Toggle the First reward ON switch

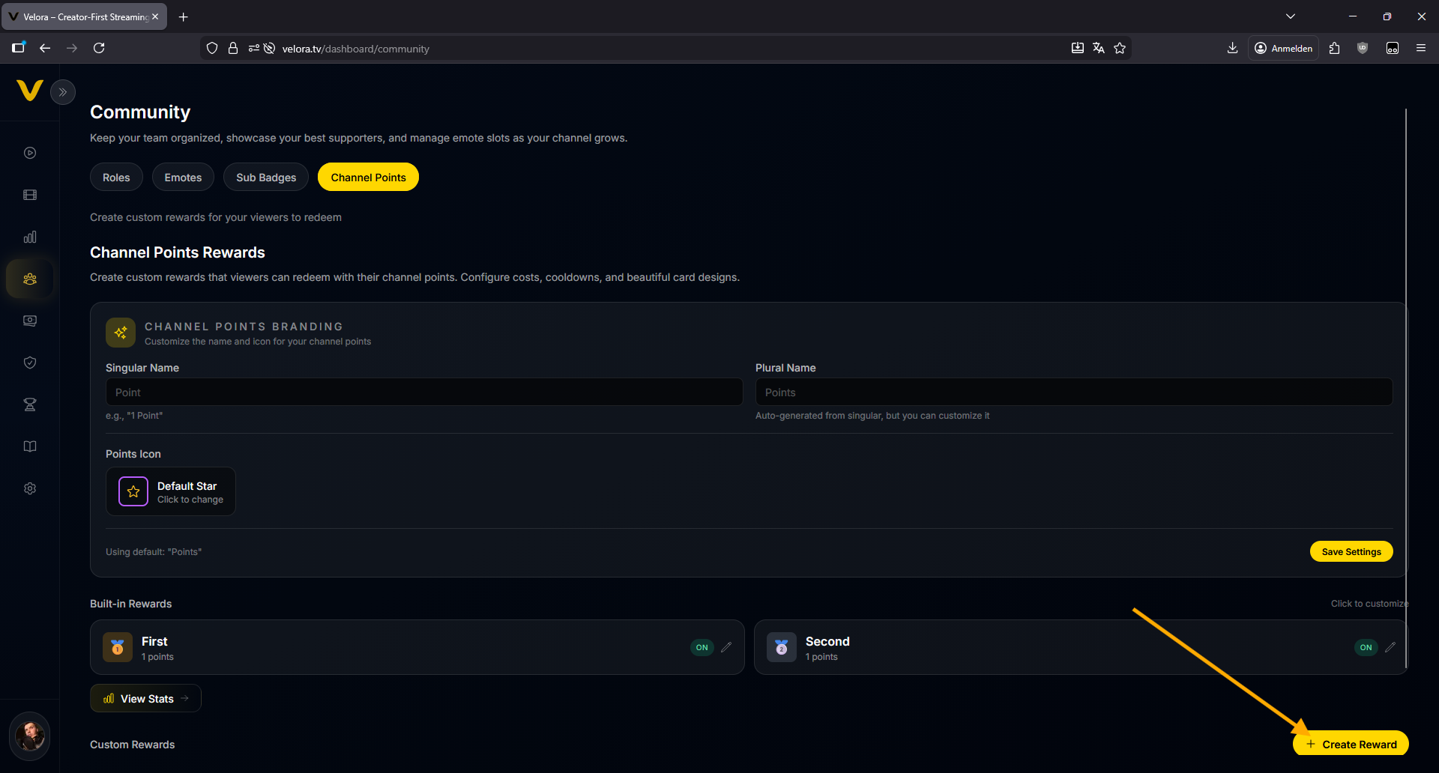pos(702,647)
